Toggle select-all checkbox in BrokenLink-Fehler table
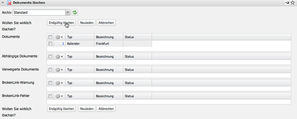The image size is (297, 119). [x=50, y=96]
